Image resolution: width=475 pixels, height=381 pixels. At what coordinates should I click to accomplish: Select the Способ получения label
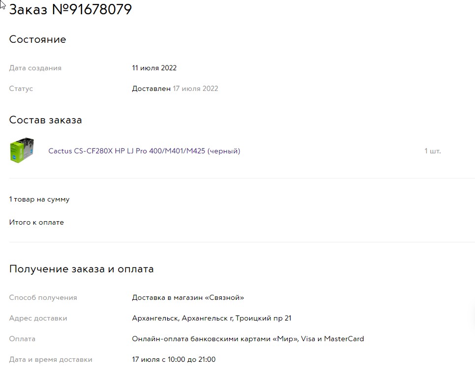(43, 297)
